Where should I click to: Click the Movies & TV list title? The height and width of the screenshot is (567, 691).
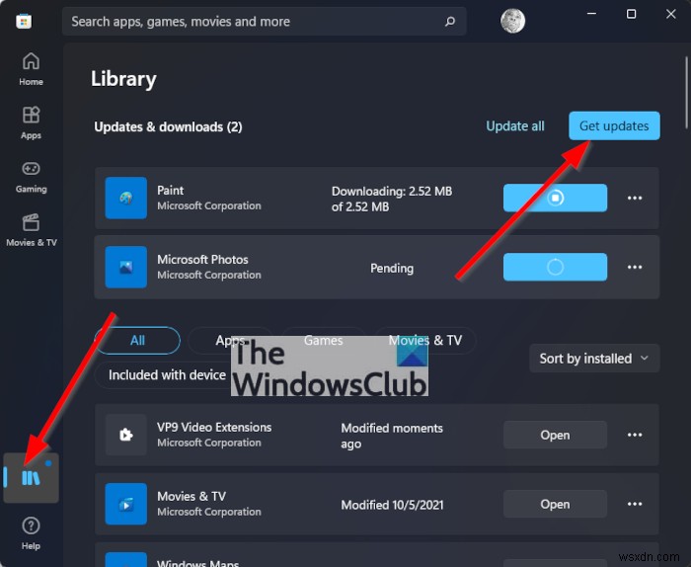[x=192, y=497]
